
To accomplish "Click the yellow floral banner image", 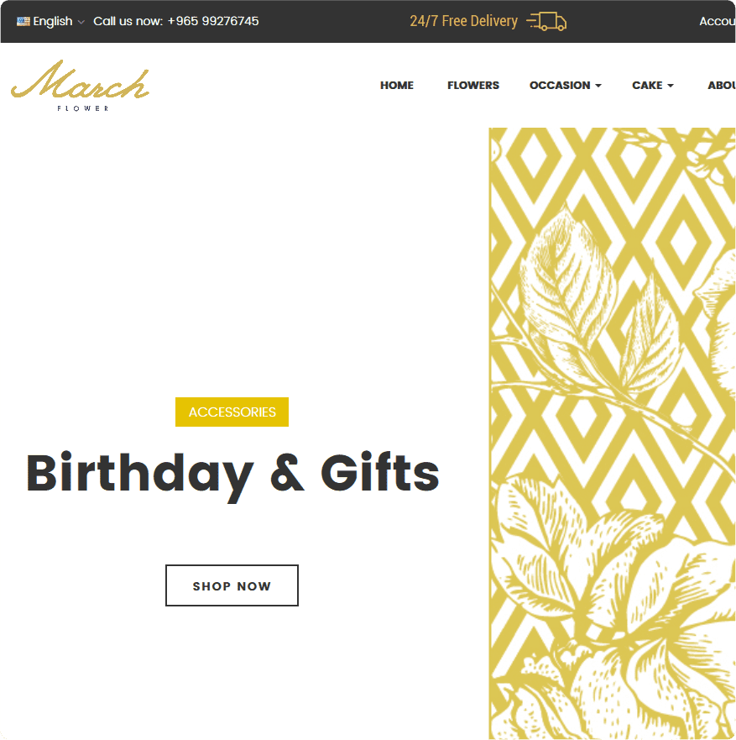I will [612, 433].
